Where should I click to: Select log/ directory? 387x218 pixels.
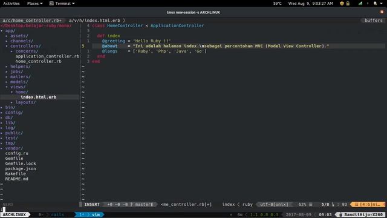click(x=10, y=128)
